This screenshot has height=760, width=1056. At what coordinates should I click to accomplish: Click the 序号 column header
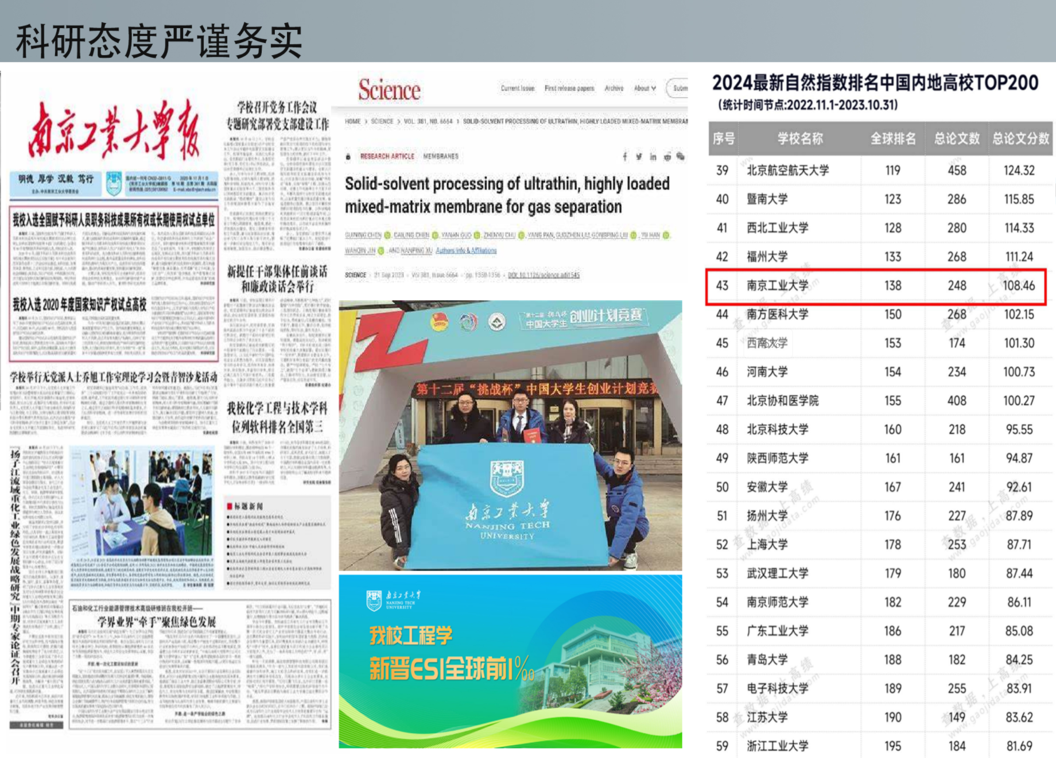(x=723, y=138)
